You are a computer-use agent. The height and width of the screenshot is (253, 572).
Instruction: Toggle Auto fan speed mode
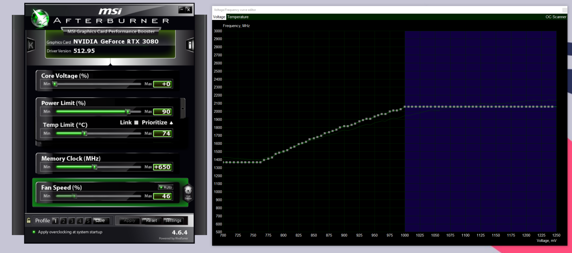click(166, 187)
